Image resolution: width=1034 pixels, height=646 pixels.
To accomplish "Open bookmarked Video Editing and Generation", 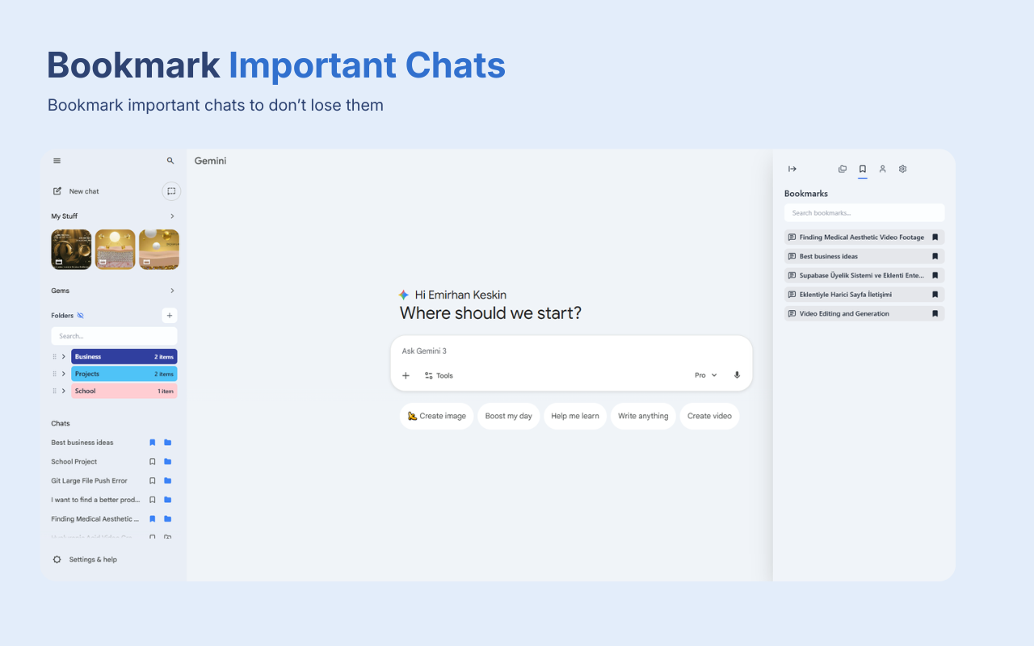I will 864,313.
